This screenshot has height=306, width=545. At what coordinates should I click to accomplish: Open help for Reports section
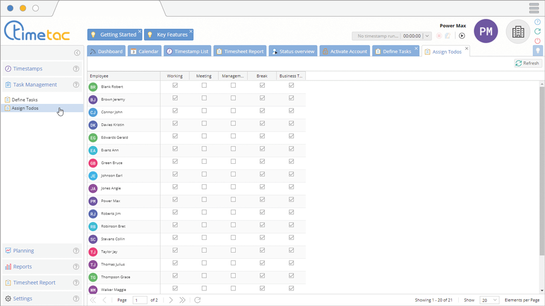76,267
